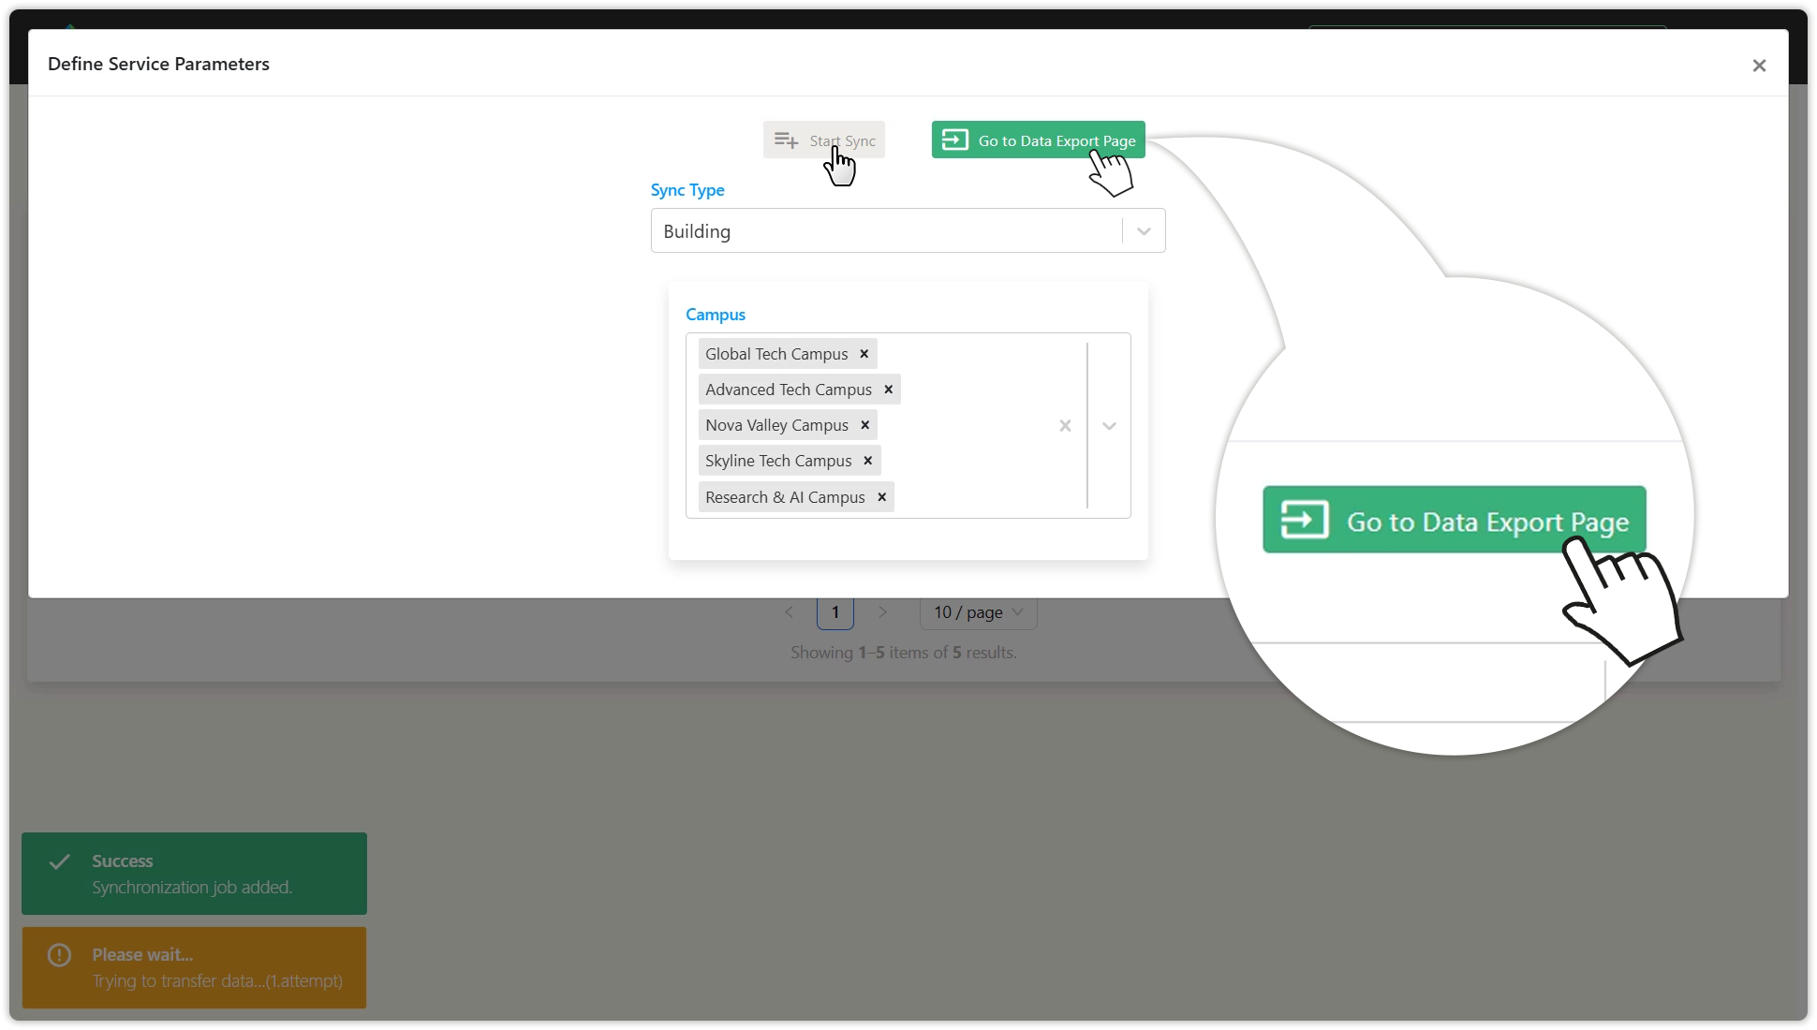This screenshot has width=1817, height=1030.
Task: Clear all selected campuses
Action: 1065,426
